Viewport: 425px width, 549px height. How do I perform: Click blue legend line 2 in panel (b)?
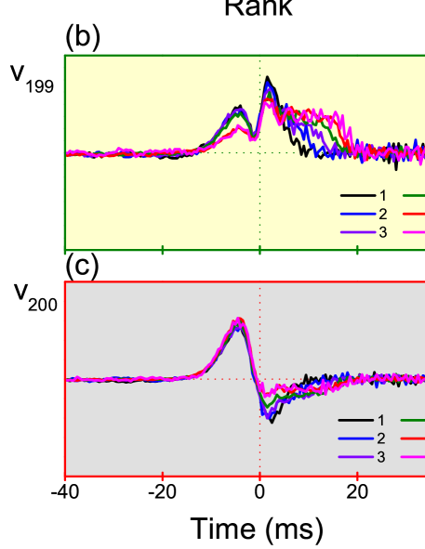click(358, 214)
